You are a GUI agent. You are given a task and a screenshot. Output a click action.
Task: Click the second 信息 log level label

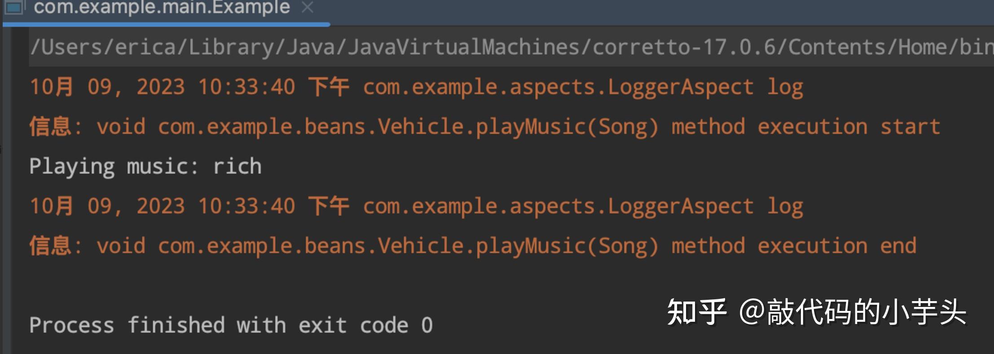[x=50, y=246]
